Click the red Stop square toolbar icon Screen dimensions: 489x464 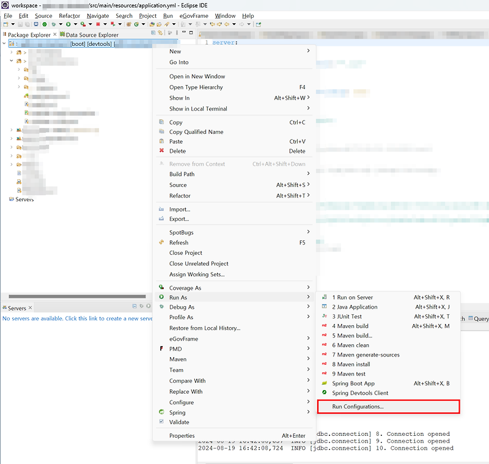click(x=98, y=24)
